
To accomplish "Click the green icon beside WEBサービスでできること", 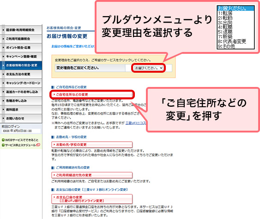I will click(3, 140).
